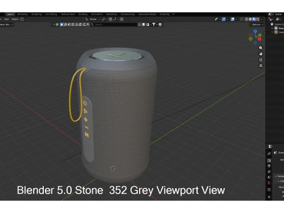
Task: Open the Output properties tab
Action: [x=269, y=166]
